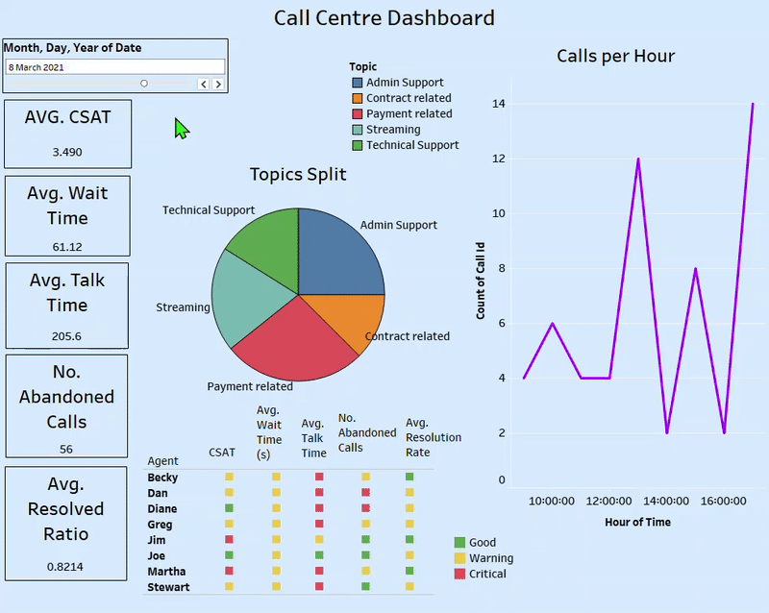The image size is (769, 613).
Task: Click the Avg. Talk Time value 205.6
Action: coord(66,336)
